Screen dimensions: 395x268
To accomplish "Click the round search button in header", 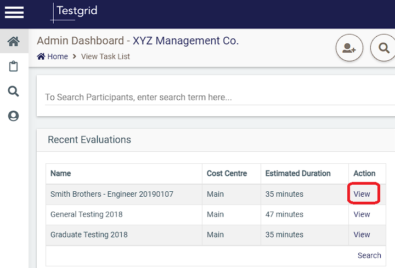I will tap(383, 48).
